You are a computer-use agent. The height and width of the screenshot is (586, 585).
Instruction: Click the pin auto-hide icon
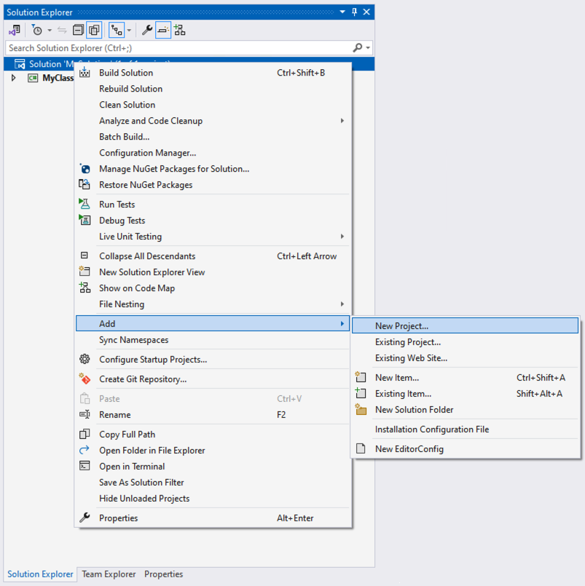[355, 12]
